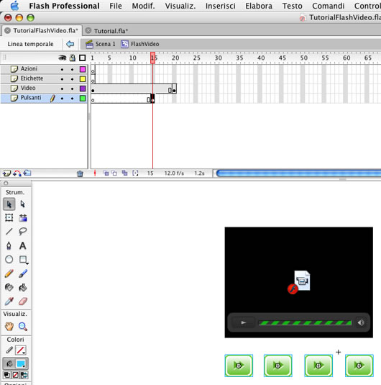Open the stroke color swatch picker
Viewport: 381px width, 385px height.
(21, 350)
